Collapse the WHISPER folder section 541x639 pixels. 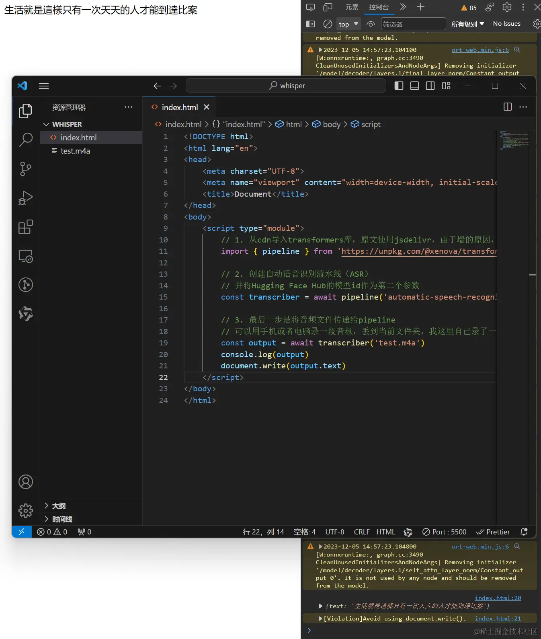pyautogui.click(x=91, y=124)
